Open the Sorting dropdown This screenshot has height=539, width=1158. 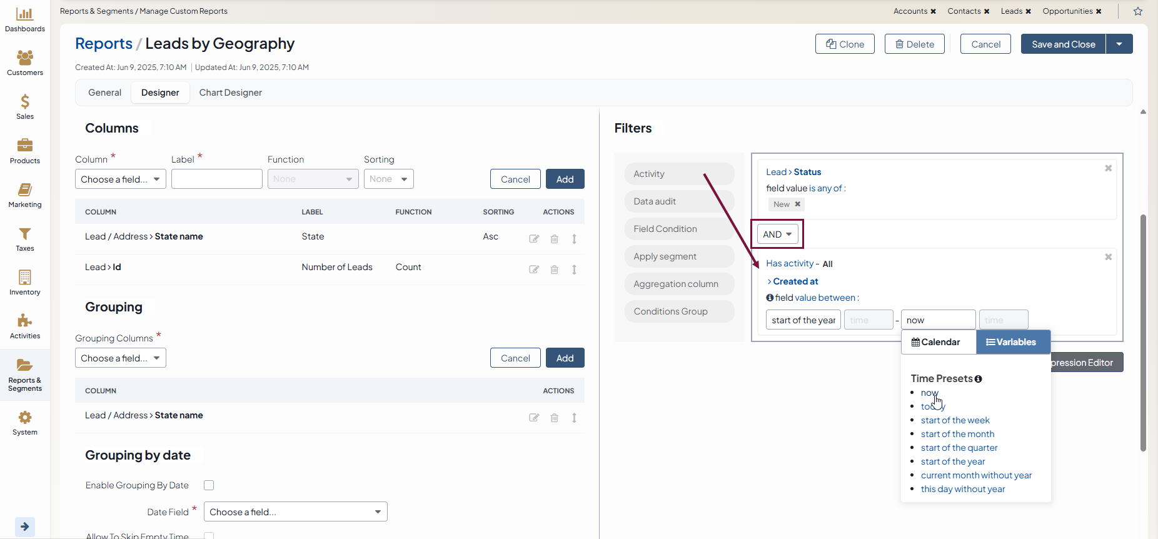tap(388, 179)
